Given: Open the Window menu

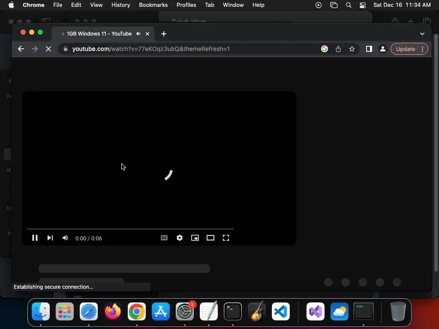Looking at the screenshot, I should [x=233, y=5].
